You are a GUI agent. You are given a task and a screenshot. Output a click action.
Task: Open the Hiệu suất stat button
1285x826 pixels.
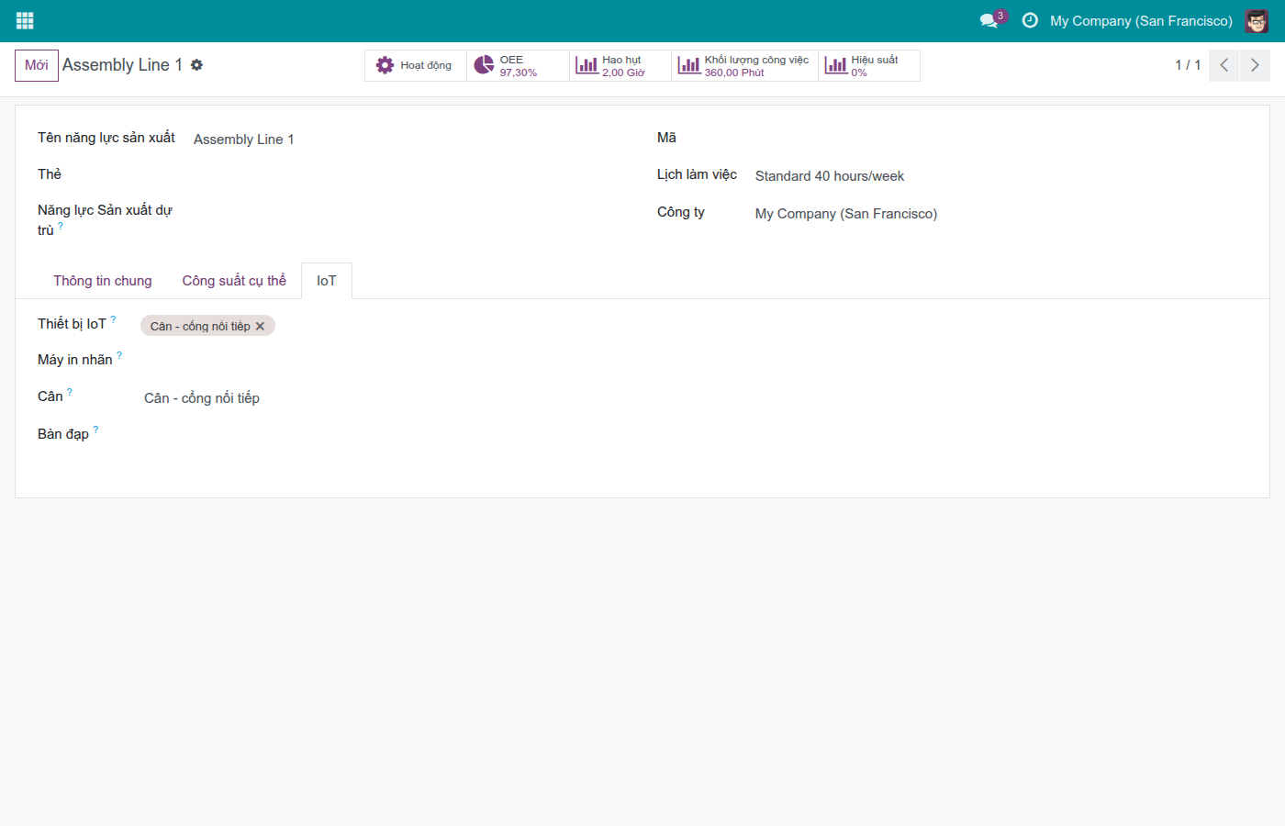[869, 65]
